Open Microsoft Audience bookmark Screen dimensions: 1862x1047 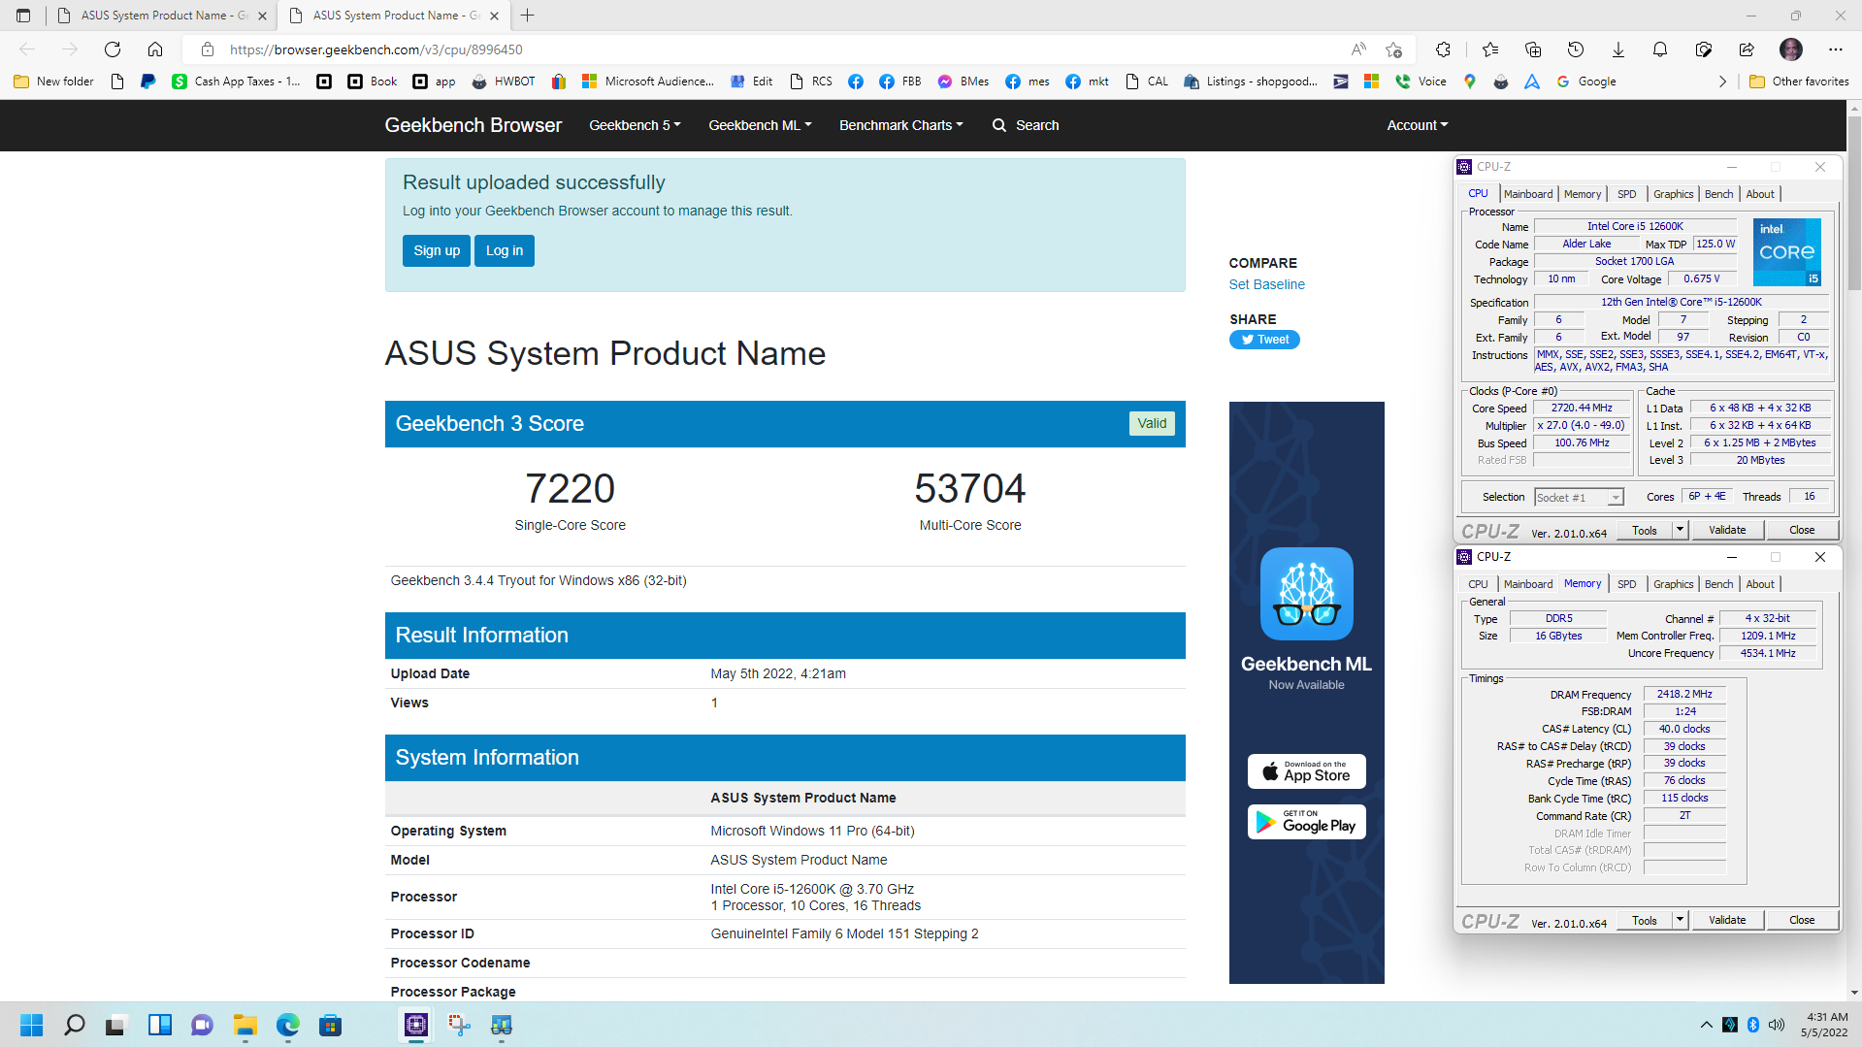[647, 82]
